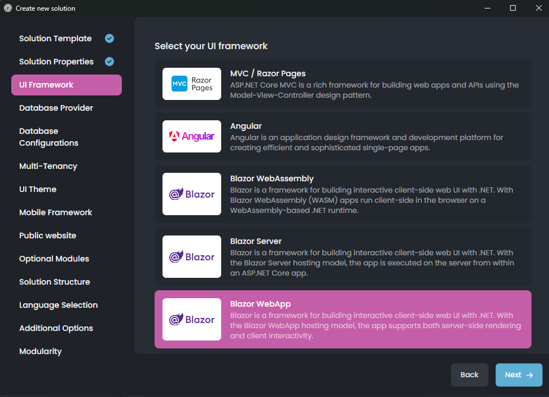
Task: Click the checkmark beside Solution Properties
Action: pyautogui.click(x=109, y=62)
